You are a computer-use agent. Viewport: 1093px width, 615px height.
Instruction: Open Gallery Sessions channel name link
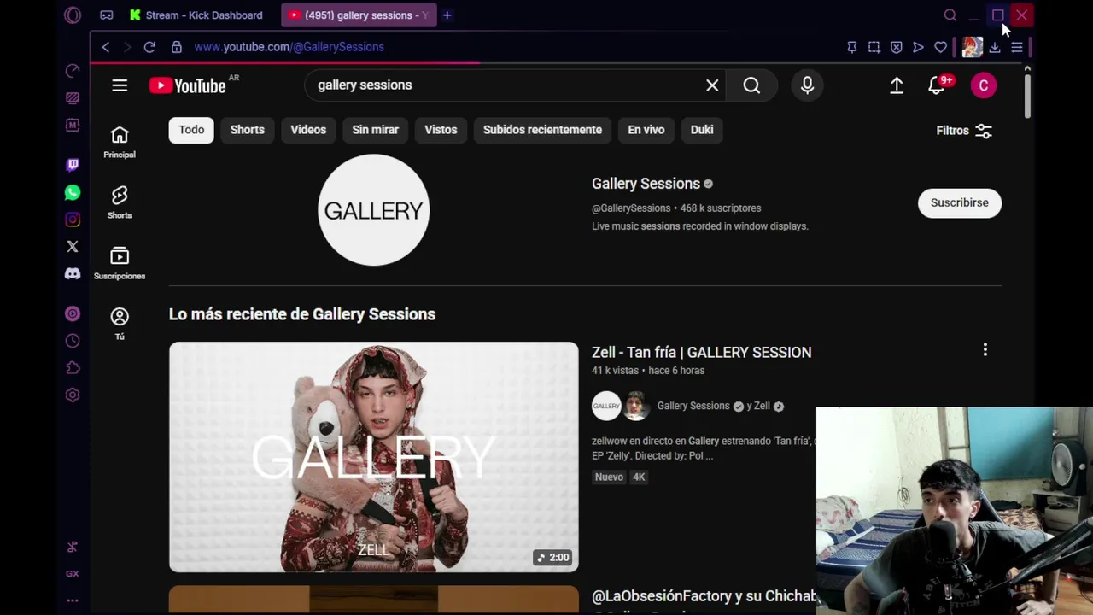pos(646,184)
